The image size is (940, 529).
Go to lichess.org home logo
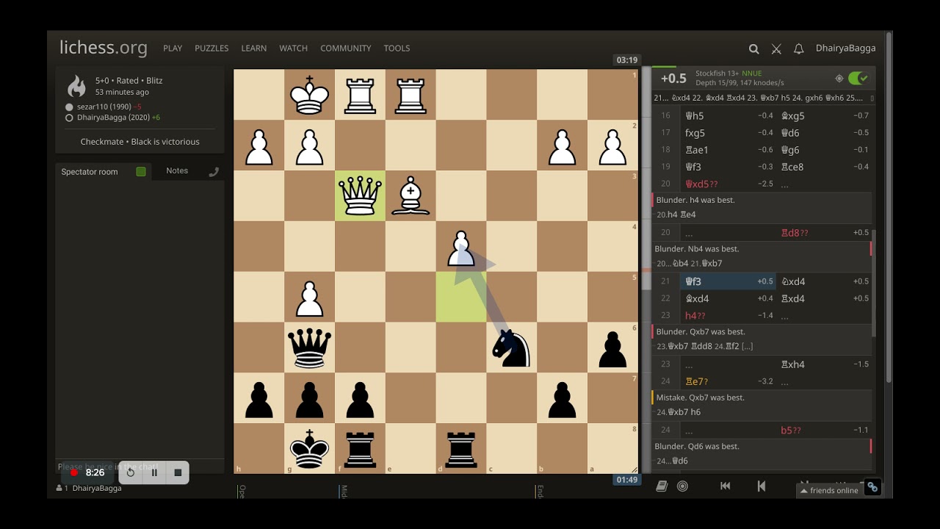click(104, 48)
